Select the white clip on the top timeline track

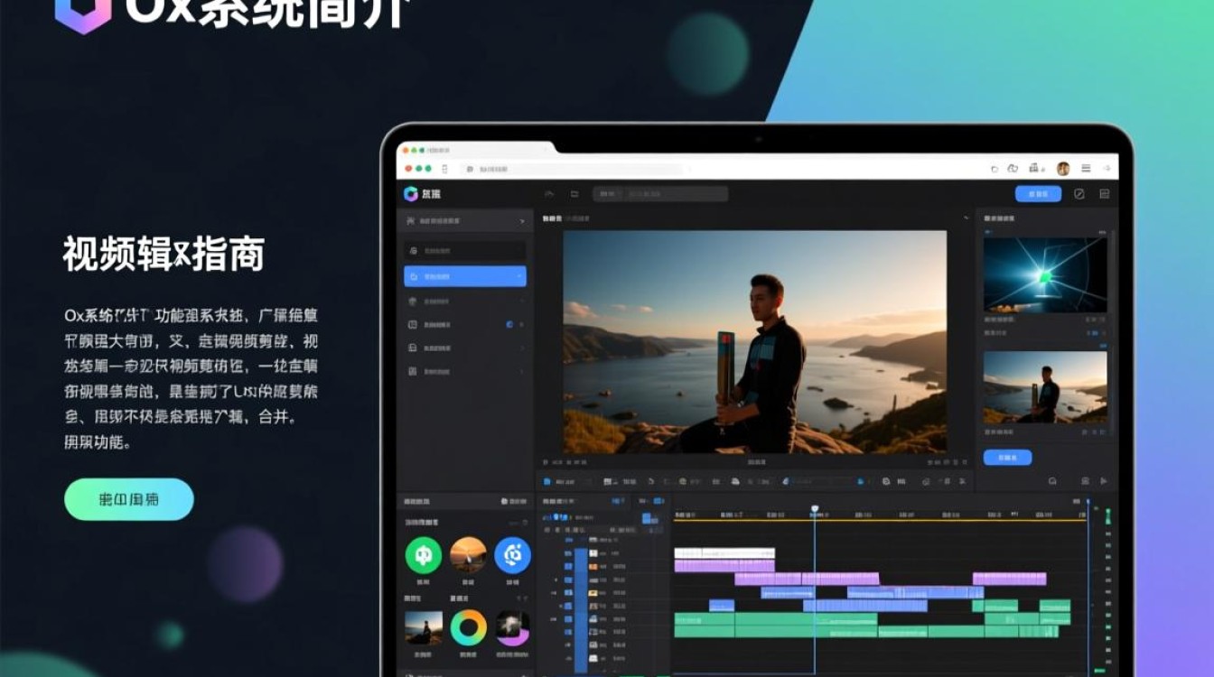[724, 552]
